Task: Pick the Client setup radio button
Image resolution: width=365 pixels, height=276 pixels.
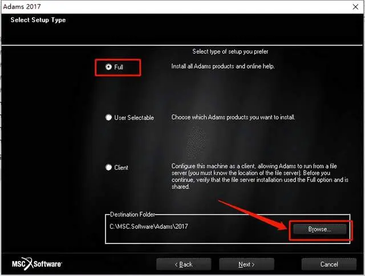Action: (108, 167)
